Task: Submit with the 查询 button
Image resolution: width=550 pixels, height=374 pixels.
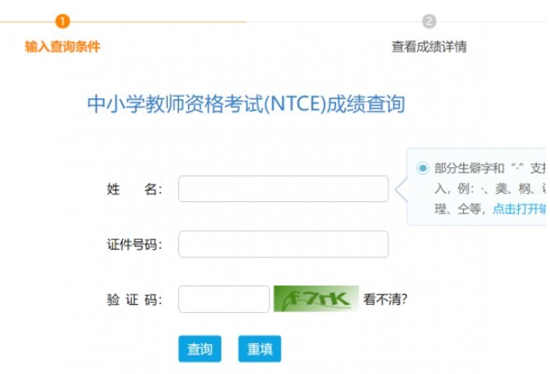Action: [x=200, y=349]
